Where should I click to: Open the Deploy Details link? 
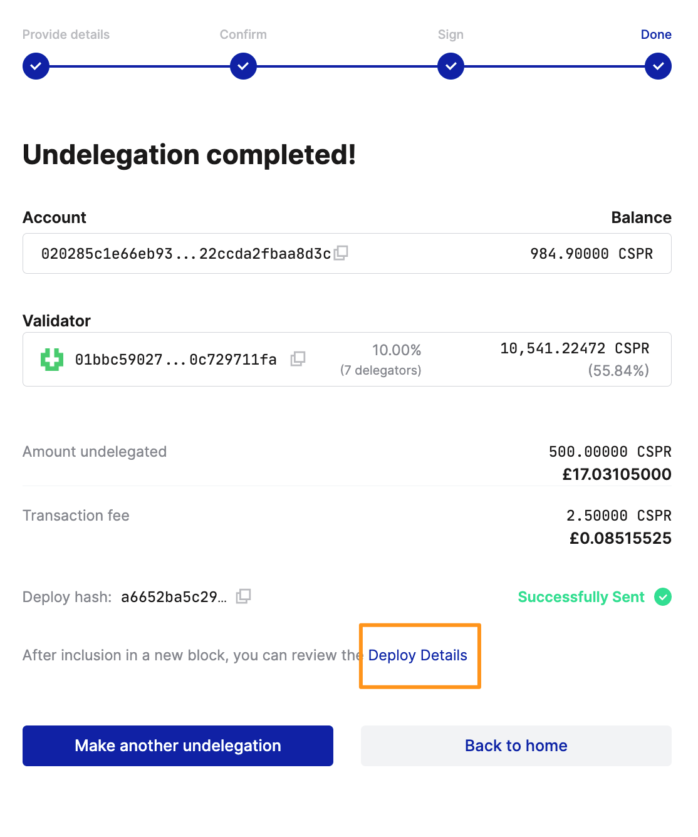pyautogui.click(x=418, y=655)
